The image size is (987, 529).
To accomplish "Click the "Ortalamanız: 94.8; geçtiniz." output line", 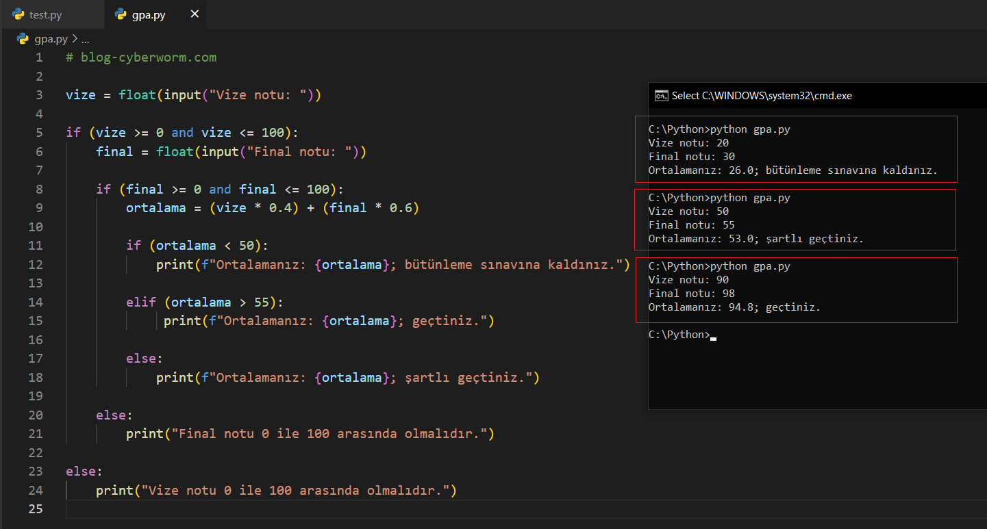I will [x=734, y=307].
